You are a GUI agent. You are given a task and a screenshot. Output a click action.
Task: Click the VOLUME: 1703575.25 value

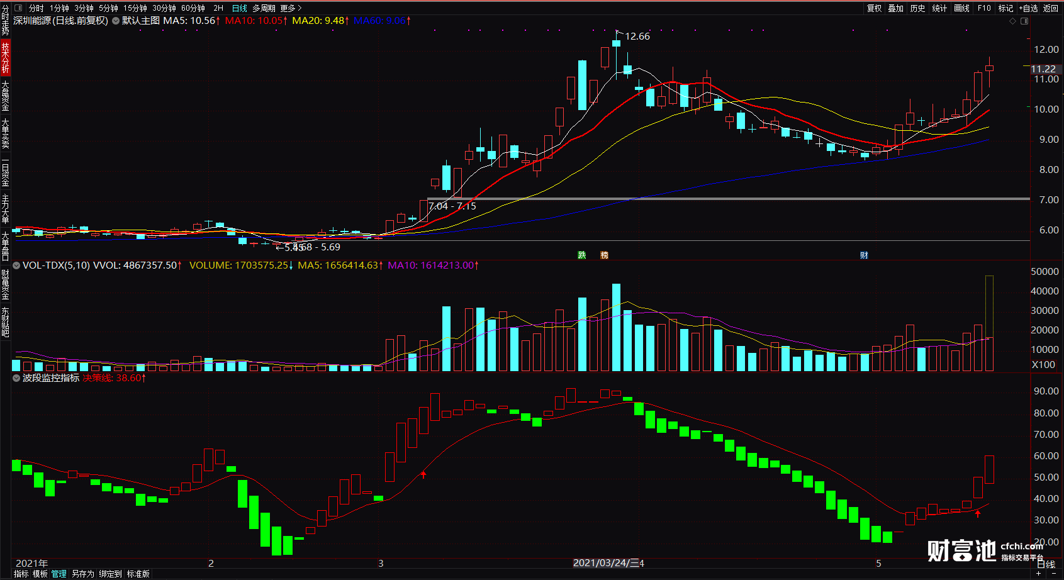pyautogui.click(x=242, y=265)
